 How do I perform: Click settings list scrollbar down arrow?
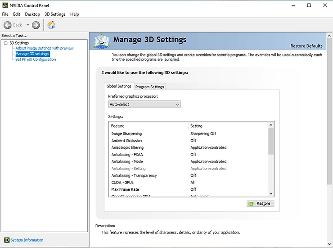(x=271, y=193)
